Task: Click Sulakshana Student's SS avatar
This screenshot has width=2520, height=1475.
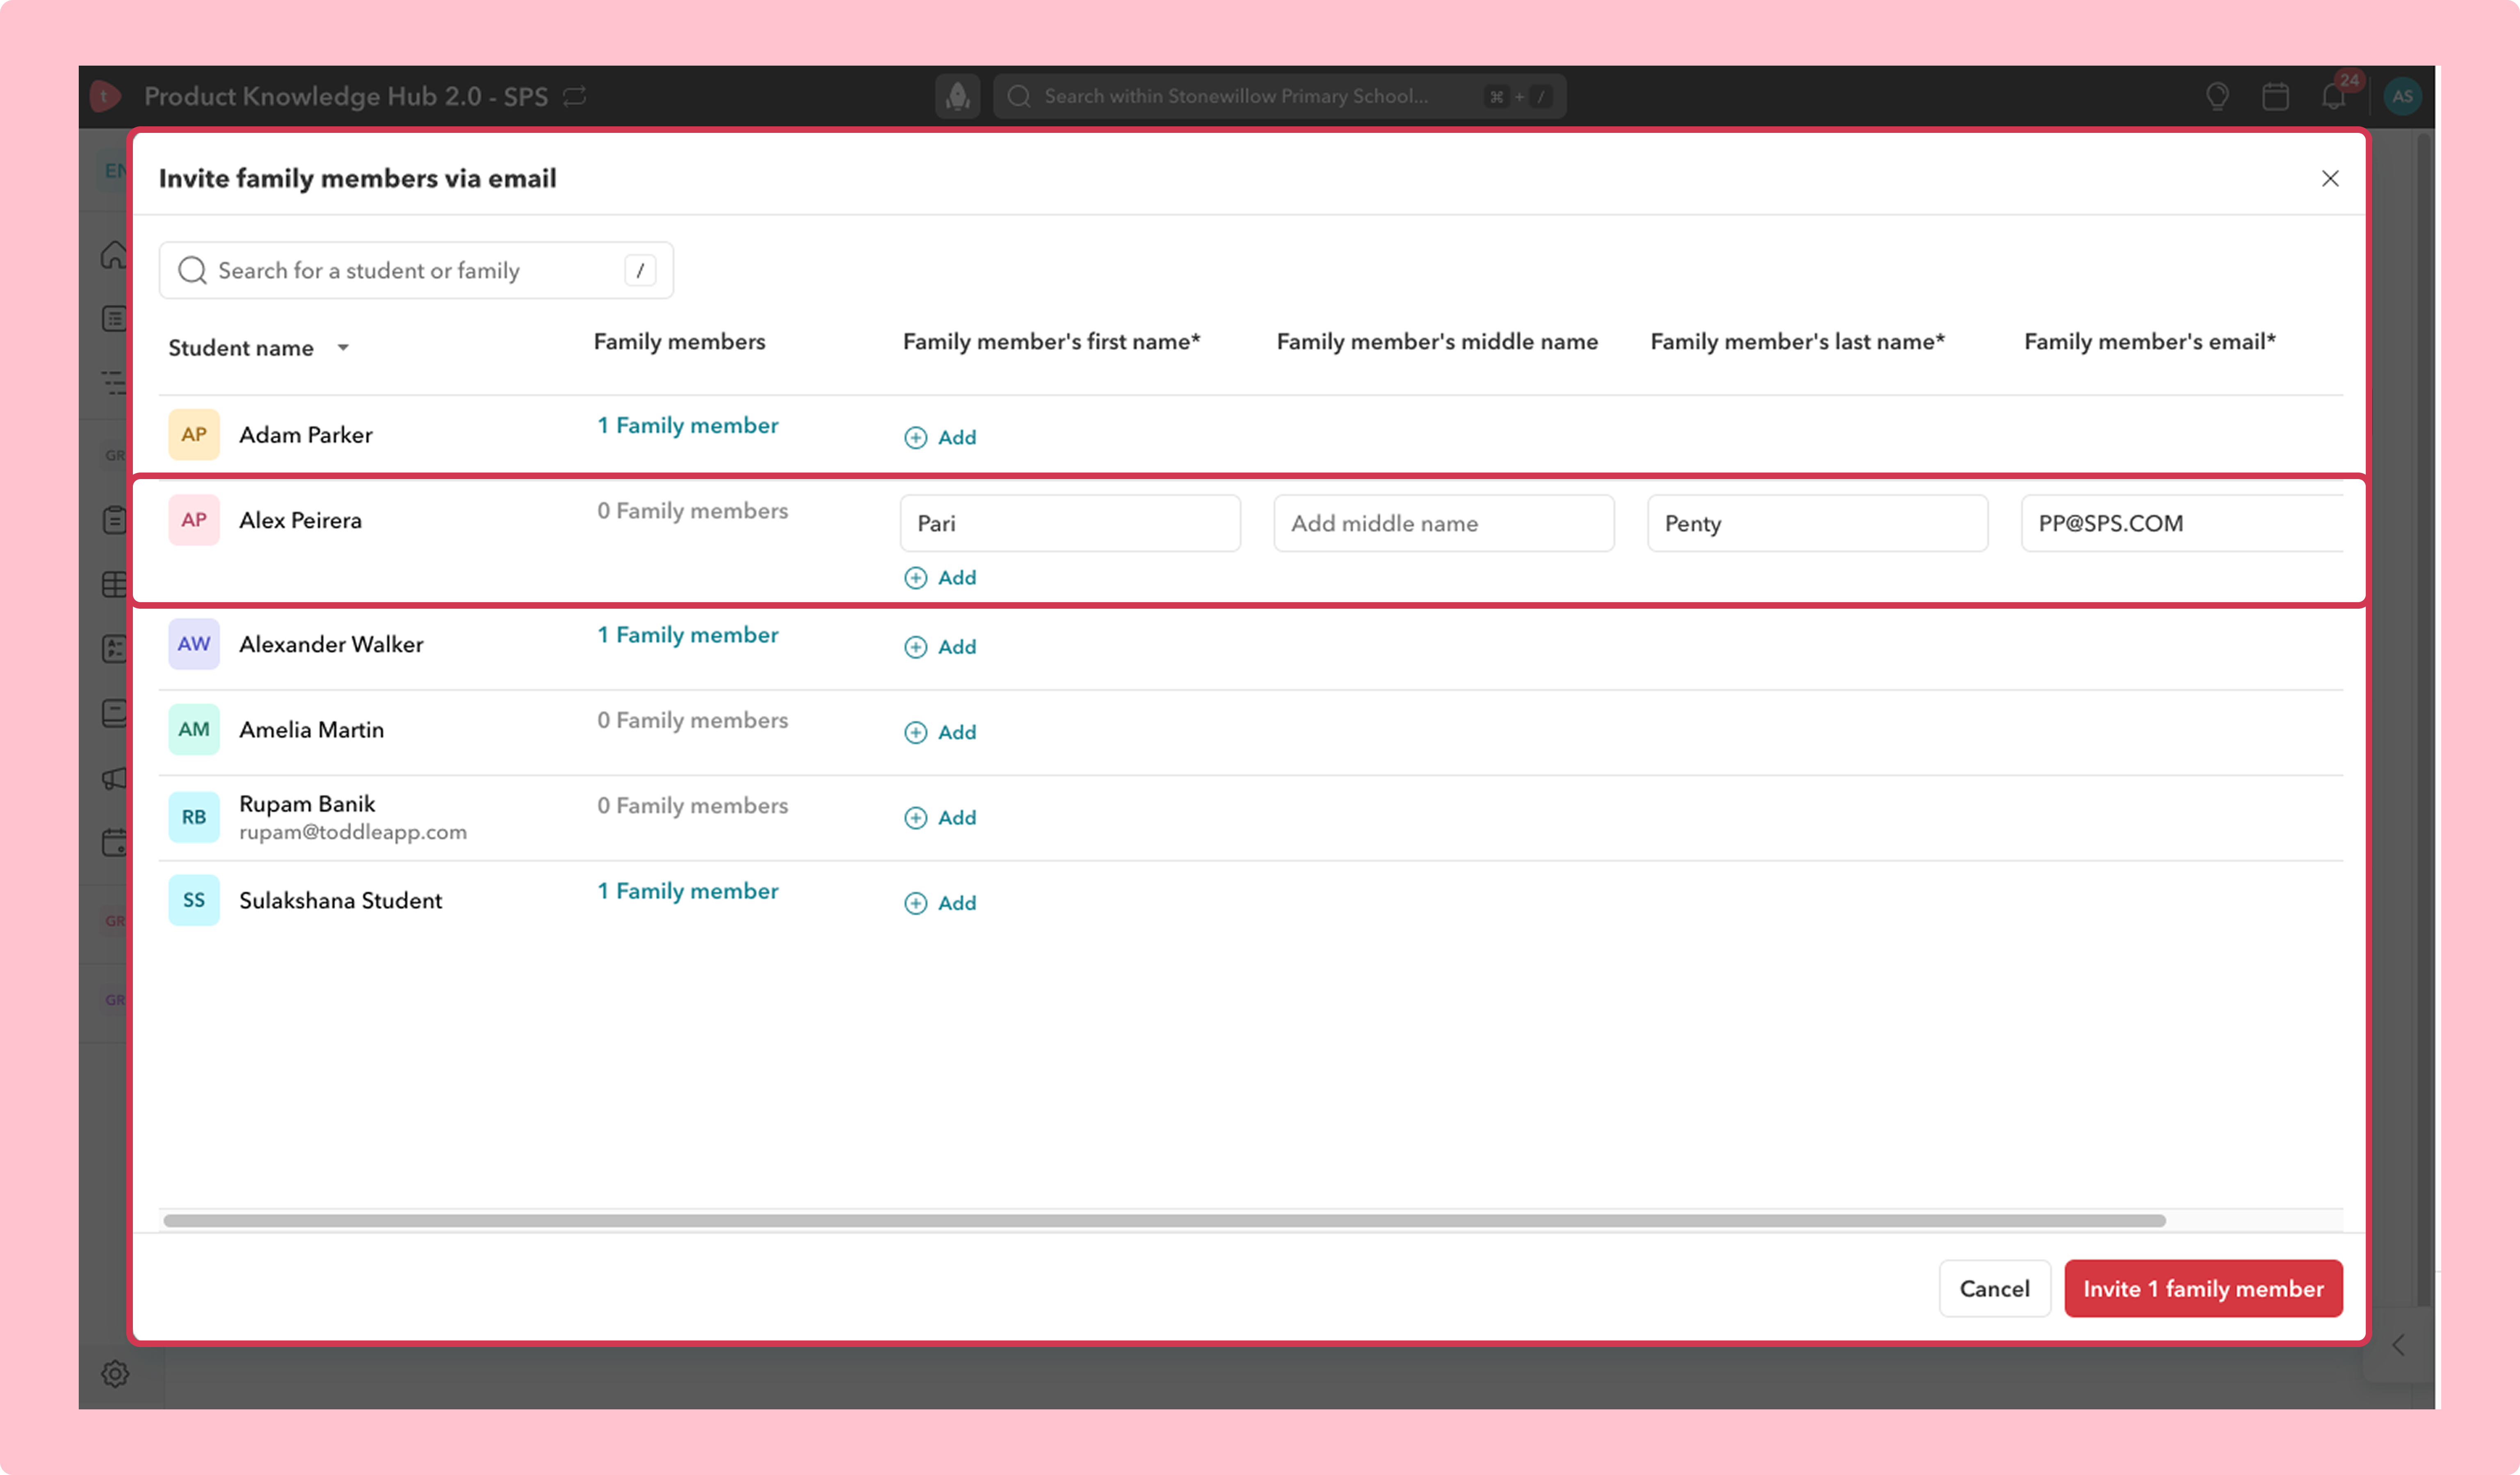Action: [194, 900]
